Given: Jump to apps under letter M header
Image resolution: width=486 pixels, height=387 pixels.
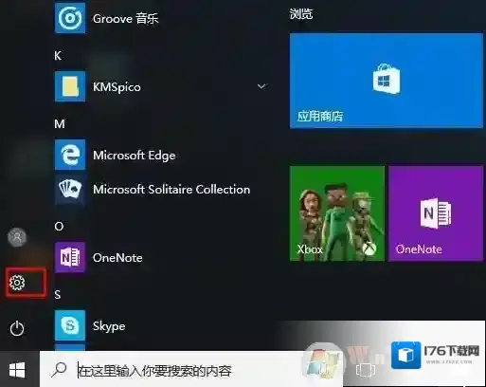Looking at the screenshot, I should click(60, 123).
